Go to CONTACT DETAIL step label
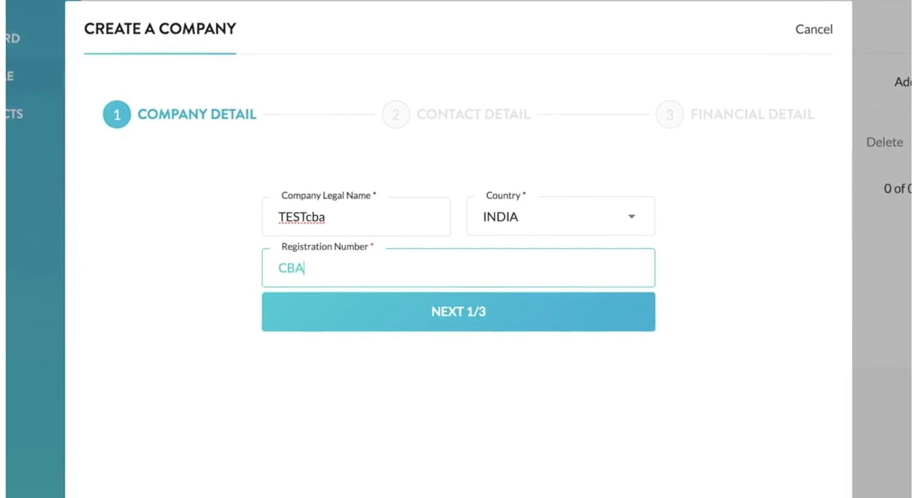The width and height of the screenshot is (913, 498). (473, 114)
